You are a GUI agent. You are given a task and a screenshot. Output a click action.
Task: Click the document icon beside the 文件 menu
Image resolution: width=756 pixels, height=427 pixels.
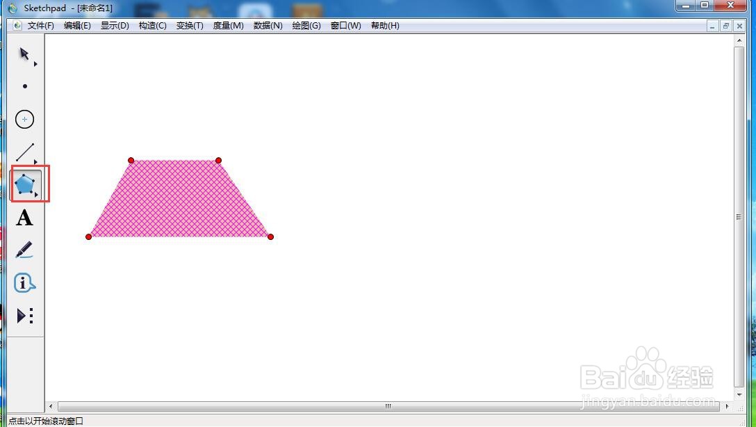[17, 26]
